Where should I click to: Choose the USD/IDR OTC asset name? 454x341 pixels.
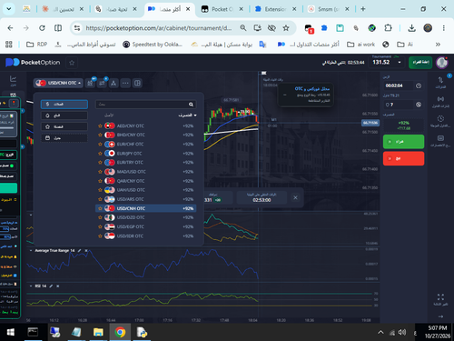click(x=130, y=236)
